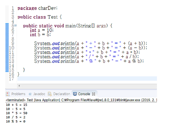The width and height of the screenshot is (180, 127).
Task: Switch to the Problems tab
Action: pos(16,94)
